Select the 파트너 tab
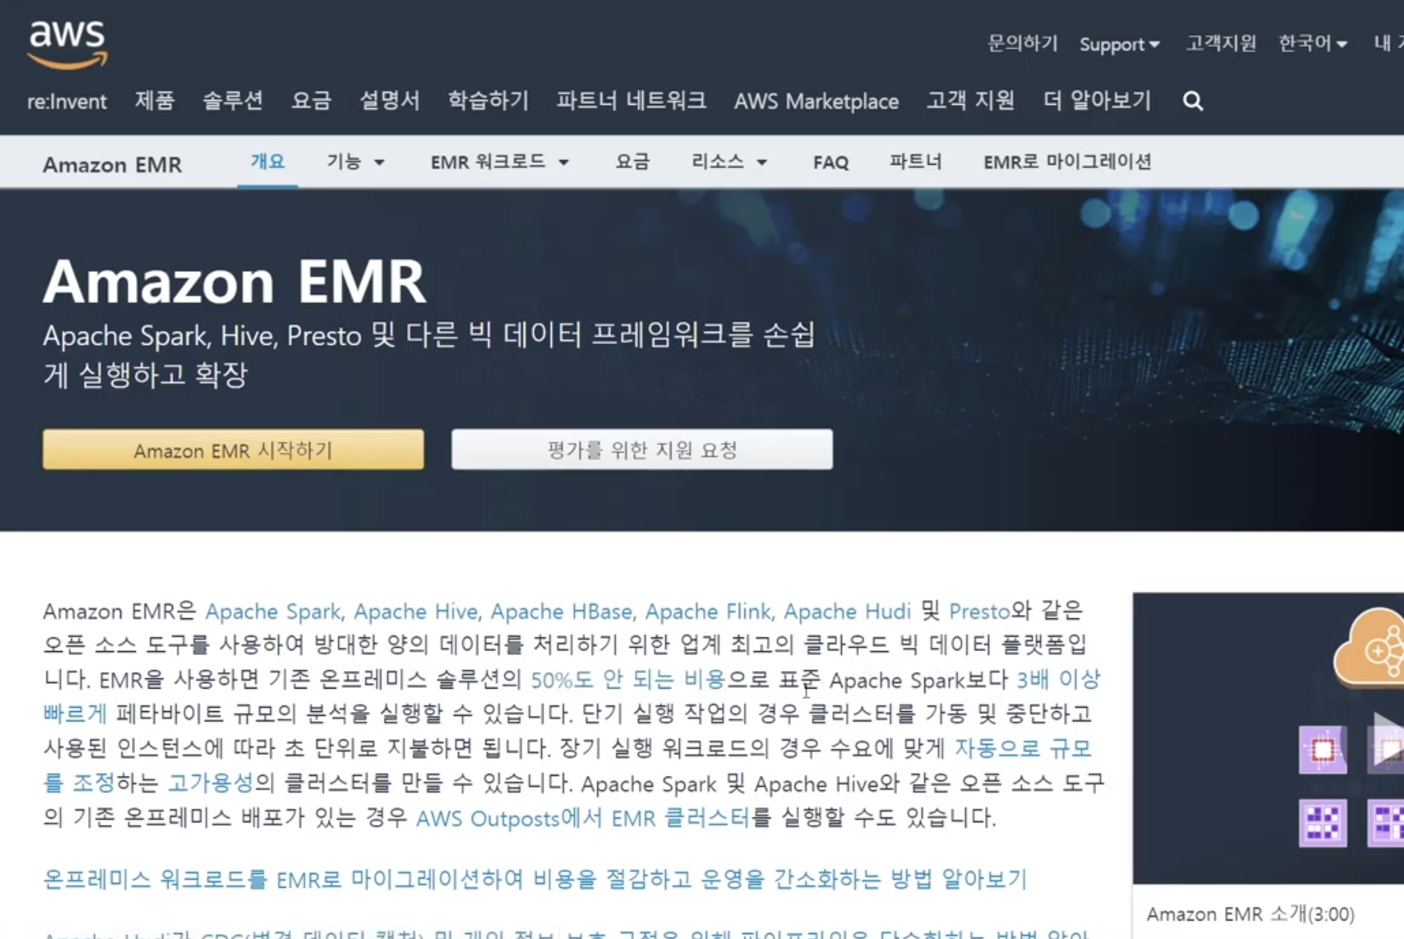The width and height of the screenshot is (1404, 939). point(915,162)
